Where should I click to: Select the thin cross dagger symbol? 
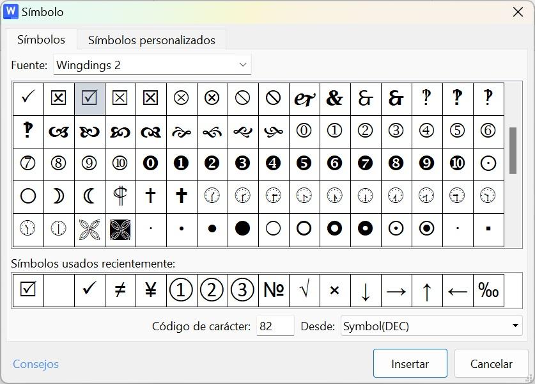click(150, 195)
